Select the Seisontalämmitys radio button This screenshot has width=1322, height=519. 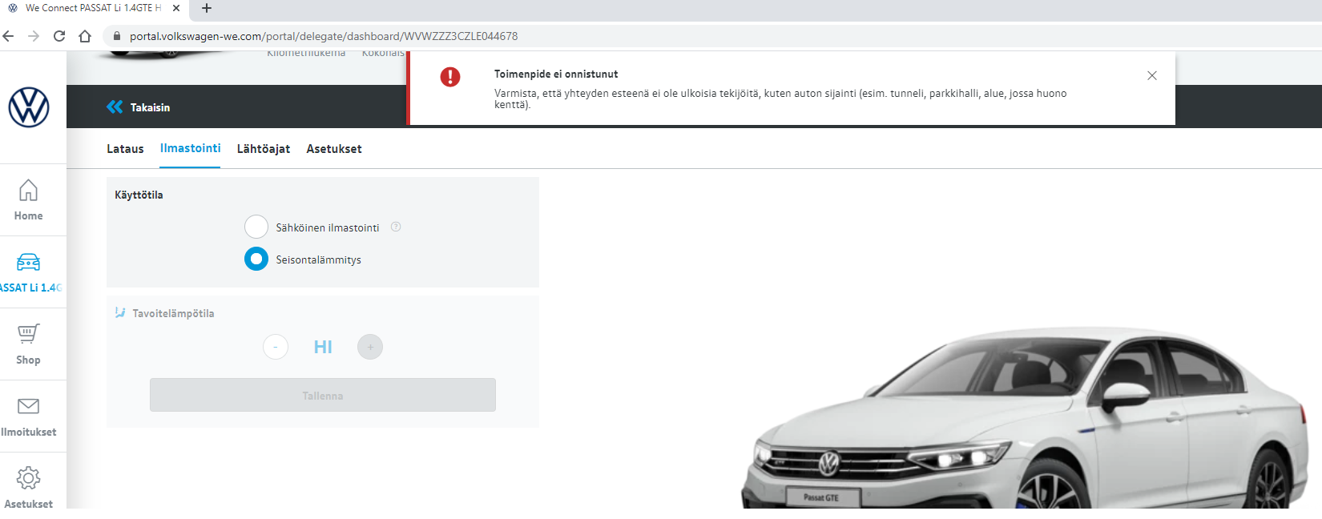click(256, 259)
